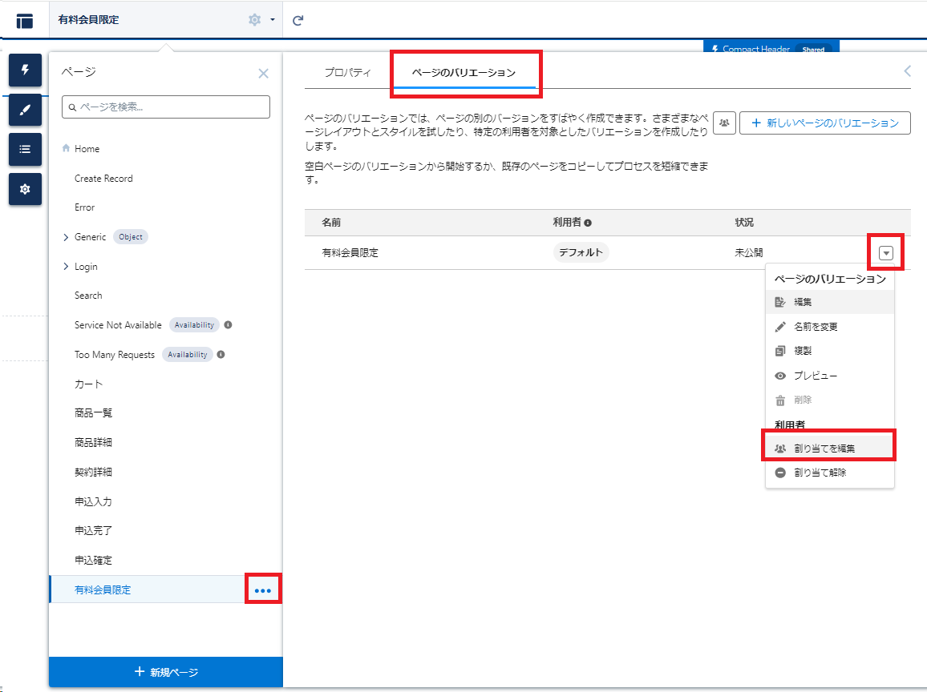Click info icon next to Service Not Available
This screenshot has width=927, height=692.
tap(229, 325)
